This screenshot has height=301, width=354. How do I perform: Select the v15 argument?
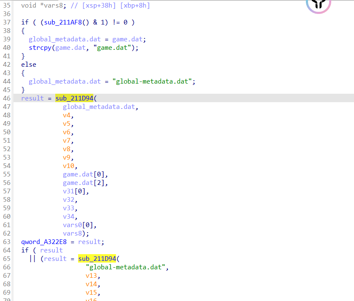point(91,293)
